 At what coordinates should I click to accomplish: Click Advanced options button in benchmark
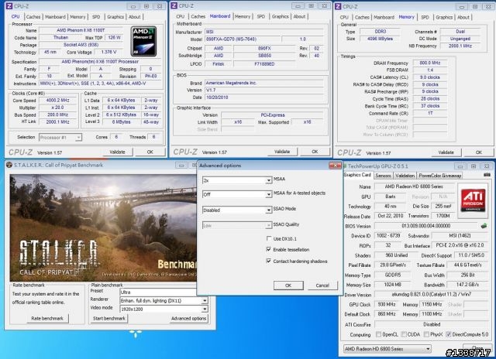188,318
